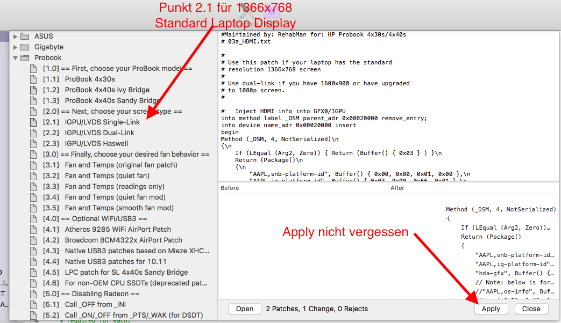Viewport: 561px width, 323px height.
Task: Select patch [2.1] IGPU/LVDS Single-Link
Action: [113, 122]
